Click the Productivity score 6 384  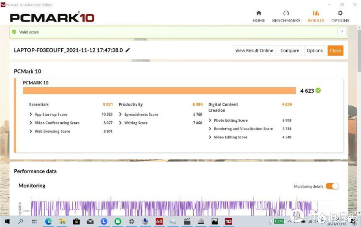[x=197, y=104]
